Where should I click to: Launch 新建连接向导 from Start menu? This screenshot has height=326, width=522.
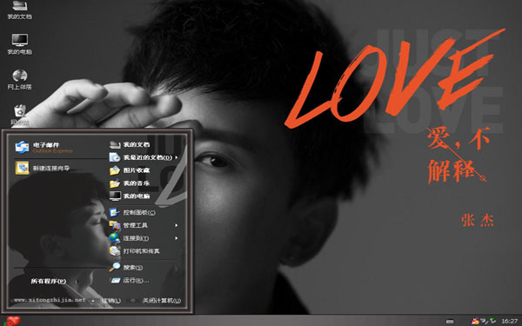click(43, 168)
